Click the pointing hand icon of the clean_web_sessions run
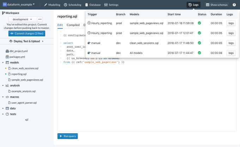Viewport: 240px width, 147px height. (x=89, y=43)
